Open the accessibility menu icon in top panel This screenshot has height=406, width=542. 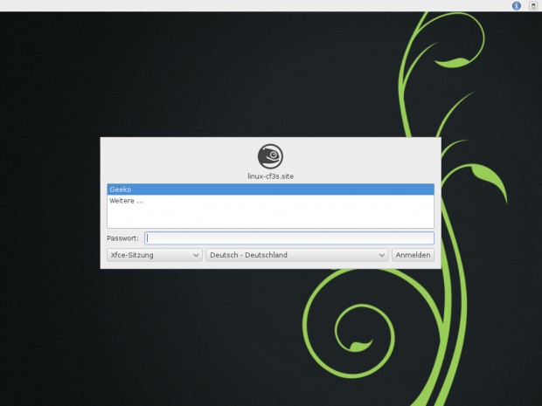pyautogui.click(x=517, y=5)
